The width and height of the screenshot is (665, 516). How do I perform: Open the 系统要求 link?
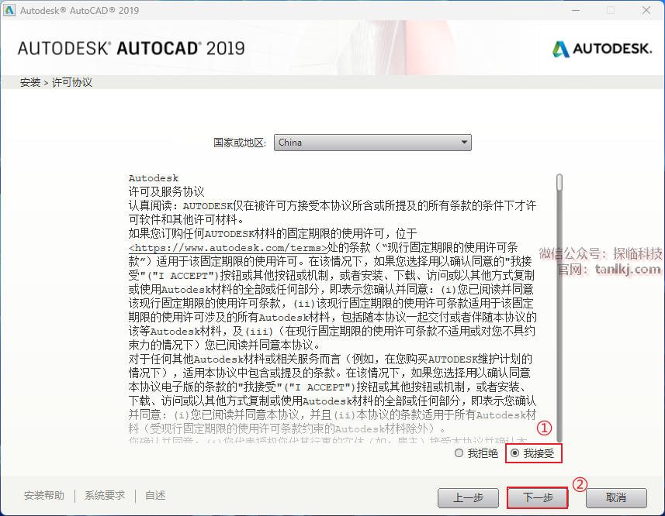point(105,496)
